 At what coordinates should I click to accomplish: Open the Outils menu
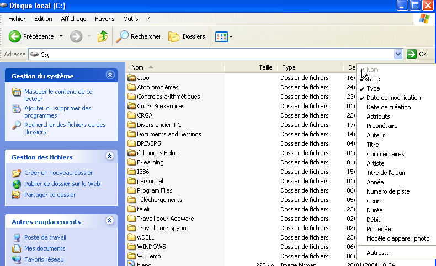131,19
